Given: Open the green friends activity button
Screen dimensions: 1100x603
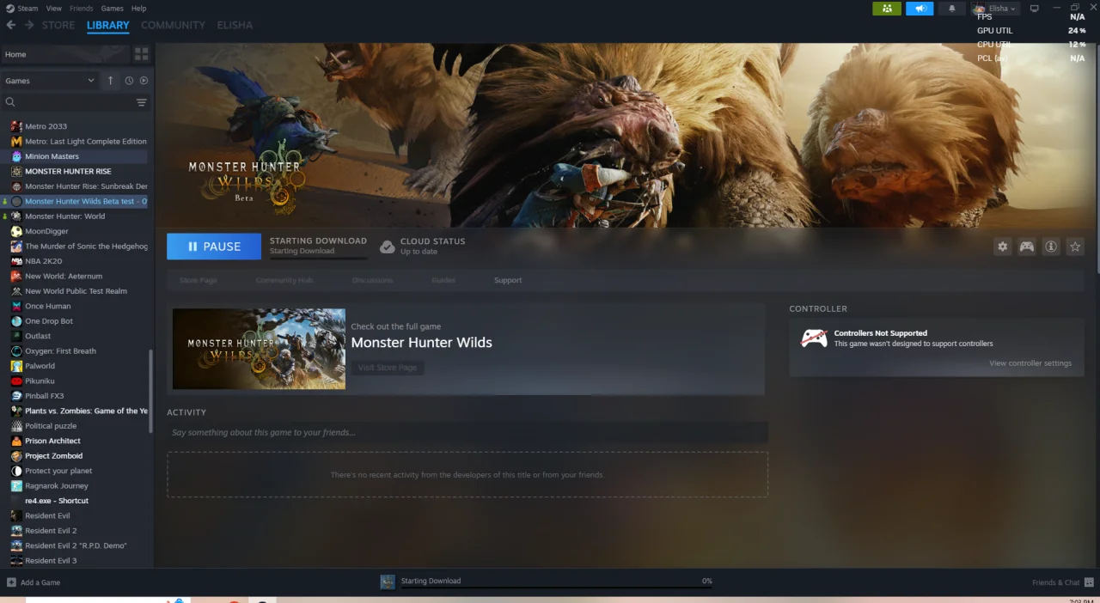Looking at the screenshot, I should pyautogui.click(x=887, y=9).
